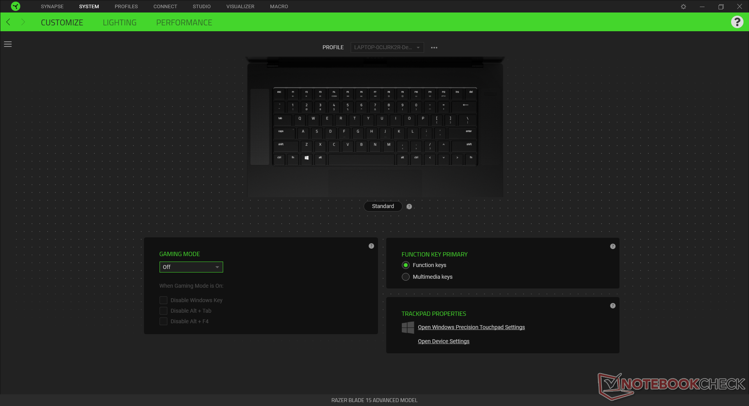
Task: Click the TRACKPAD PROPERTIES heading
Action: click(x=434, y=314)
